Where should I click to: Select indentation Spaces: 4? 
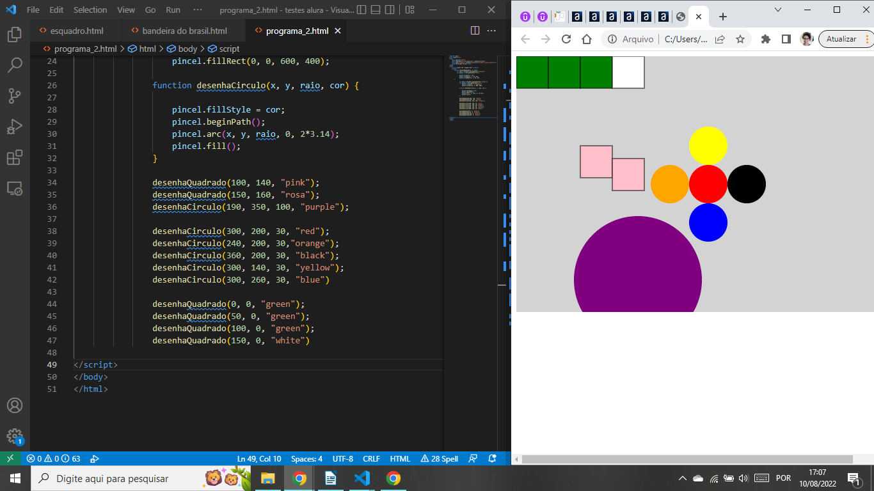307,458
